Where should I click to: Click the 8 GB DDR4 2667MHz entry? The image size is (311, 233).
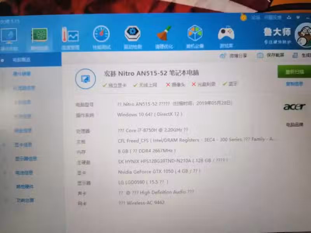point(147,151)
